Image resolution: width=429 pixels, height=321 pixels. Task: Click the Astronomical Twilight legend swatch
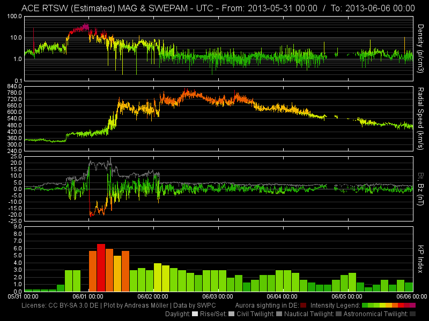click(x=412, y=314)
